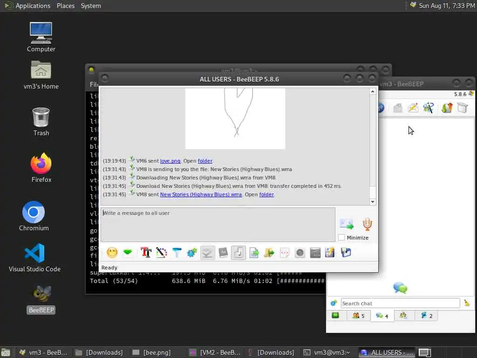Click broom clear icon beside Search chat

click(467, 303)
